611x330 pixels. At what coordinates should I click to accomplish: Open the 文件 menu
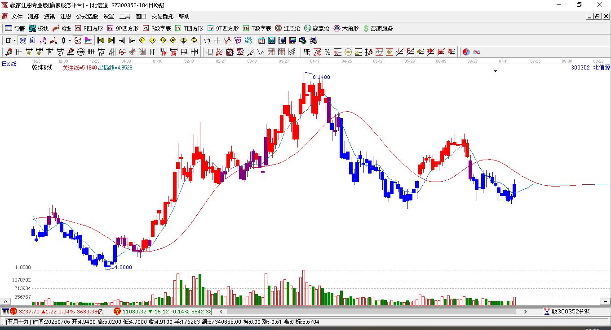click(x=17, y=17)
